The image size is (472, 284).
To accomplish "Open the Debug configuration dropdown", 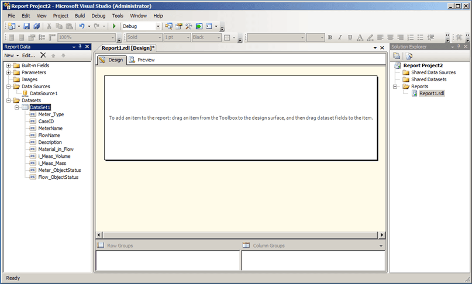I will (158, 26).
